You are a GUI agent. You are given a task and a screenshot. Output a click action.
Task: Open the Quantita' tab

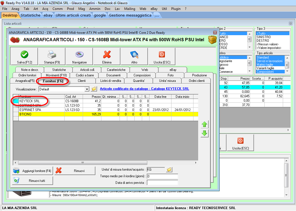point(139,81)
